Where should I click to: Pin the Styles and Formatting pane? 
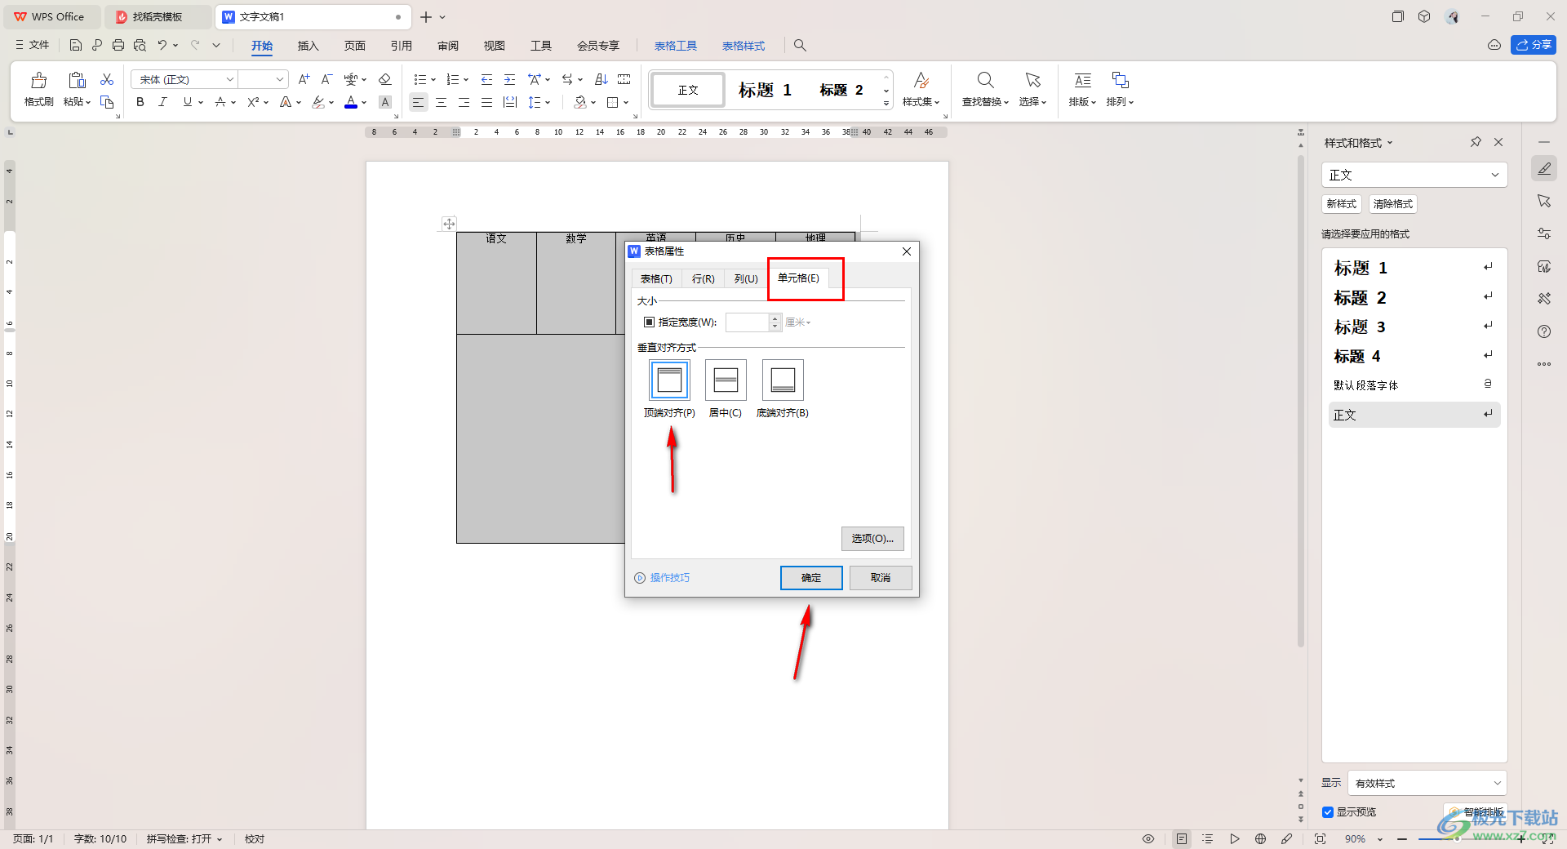pos(1476,142)
